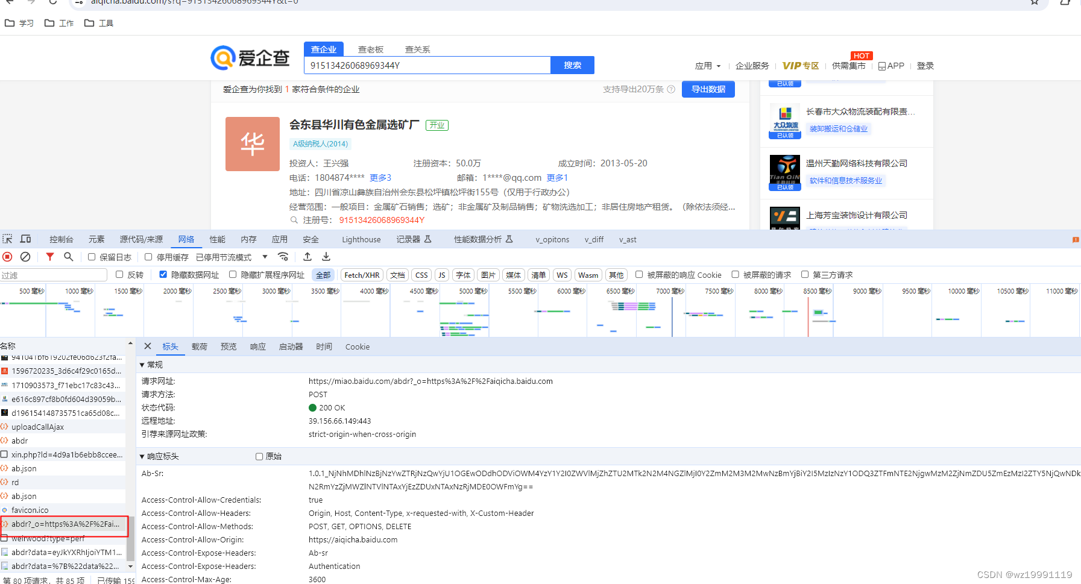Check 第三方请求 checkbox
The image size is (1081, 584).
tap(804, 274)
